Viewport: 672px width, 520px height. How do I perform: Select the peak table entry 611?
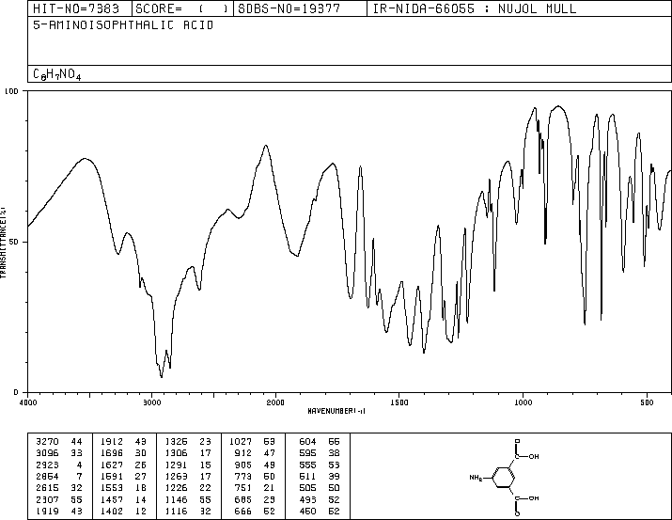pyautogui.click(x=307, y=476)
